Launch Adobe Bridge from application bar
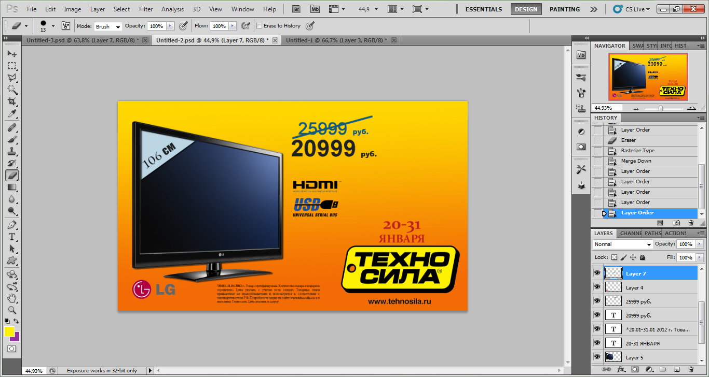Image resolution: width=709 pixels, height=377 pixels. (x=296, y=9)
